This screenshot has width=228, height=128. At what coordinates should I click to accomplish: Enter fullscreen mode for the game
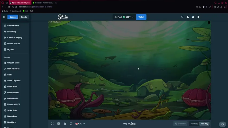click(52, 124)
